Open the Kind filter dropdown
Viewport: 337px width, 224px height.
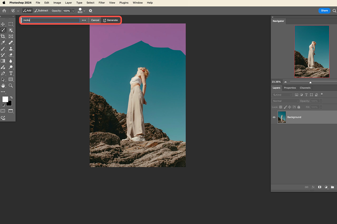coord(282,95)
